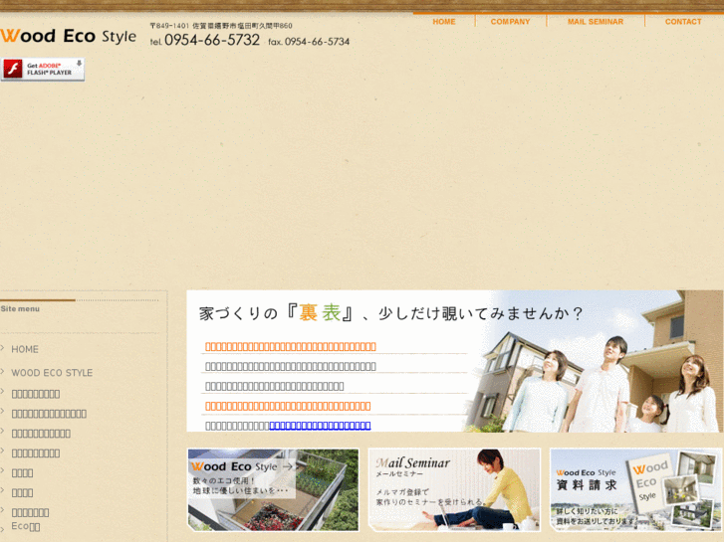Viewport: 724px width, 542px height.
Task: Open the site menu item starting with Eco
Action: click(x=26, y=526)
